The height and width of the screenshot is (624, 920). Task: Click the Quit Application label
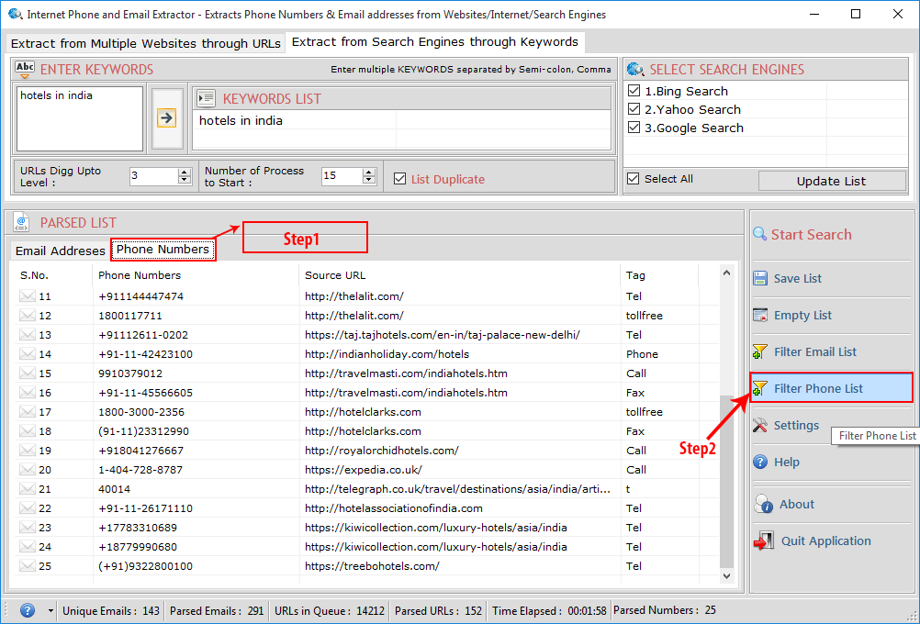coord(826,540)
